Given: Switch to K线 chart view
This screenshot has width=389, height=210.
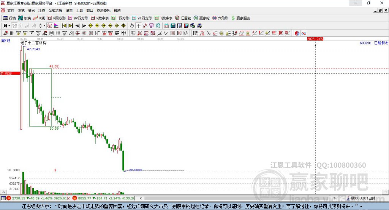Looking at the screenshot, I should pyautogui.click(x=39, y=18).
